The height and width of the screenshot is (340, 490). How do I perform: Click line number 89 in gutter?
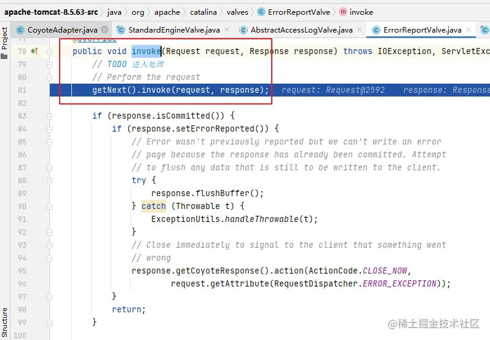[x=22, y=194]
